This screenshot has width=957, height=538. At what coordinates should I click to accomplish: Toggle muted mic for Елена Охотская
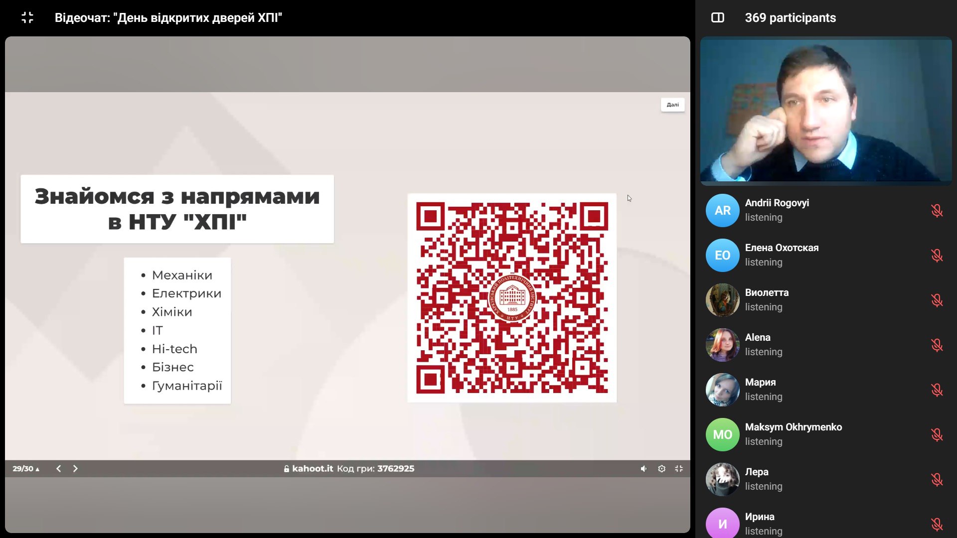tap(937, 255)
